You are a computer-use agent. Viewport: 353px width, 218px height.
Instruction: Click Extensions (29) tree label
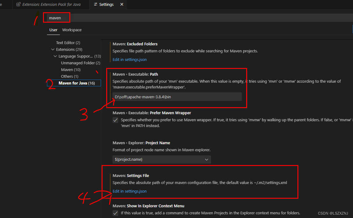(x=69, y=49)
